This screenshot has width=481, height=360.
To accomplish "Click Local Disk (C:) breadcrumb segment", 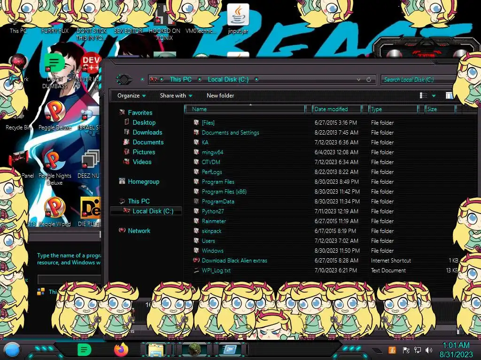I will pyautogui.click(x=228, y=79).
